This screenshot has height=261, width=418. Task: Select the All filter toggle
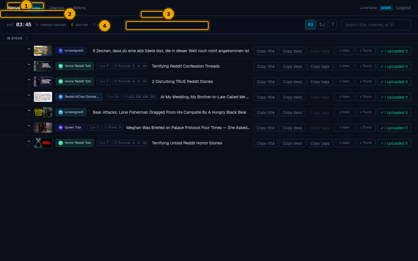(310, 25)
